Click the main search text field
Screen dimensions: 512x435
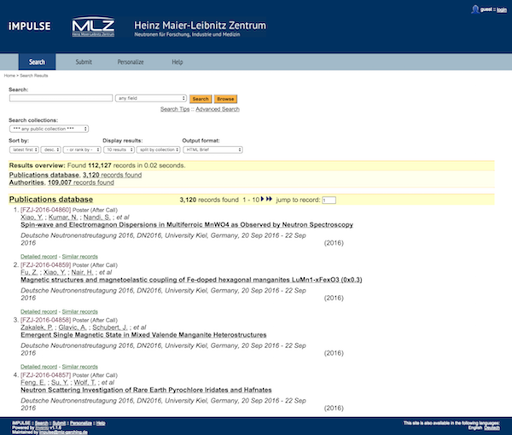tap(61, 99)
